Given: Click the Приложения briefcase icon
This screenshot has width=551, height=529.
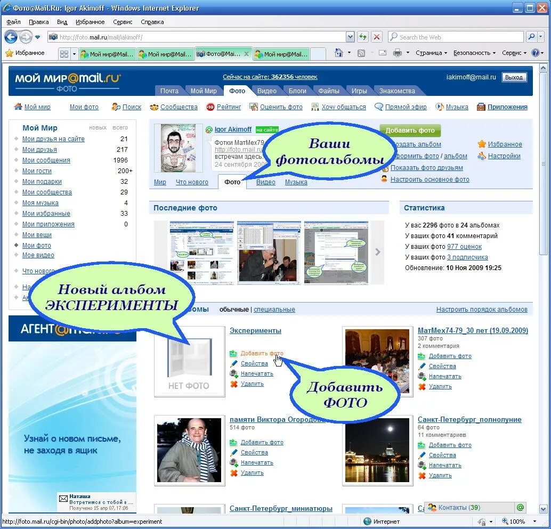Looking at the screenshot, I should tap(481, 107).
